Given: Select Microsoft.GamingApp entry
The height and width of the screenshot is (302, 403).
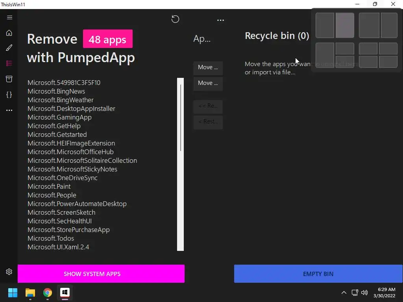Looking at the screenshot, I should (x=59, y=117).
